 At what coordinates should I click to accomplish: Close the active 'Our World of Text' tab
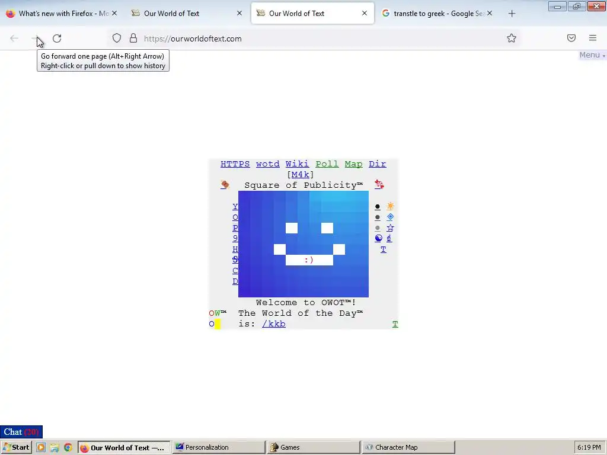pos(365,13)
